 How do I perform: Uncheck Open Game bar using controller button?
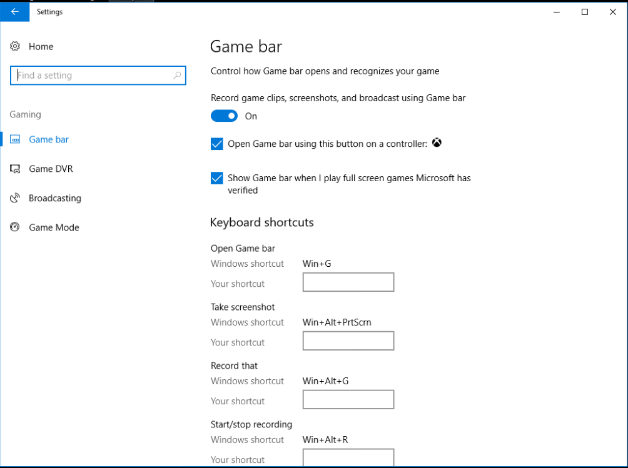coord(216,144)
